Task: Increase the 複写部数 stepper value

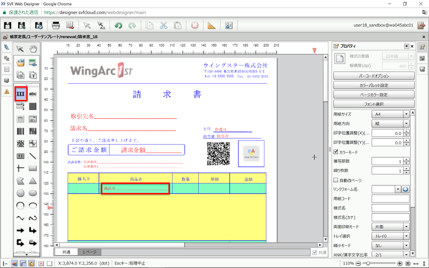Action: [x=407, y=159]
